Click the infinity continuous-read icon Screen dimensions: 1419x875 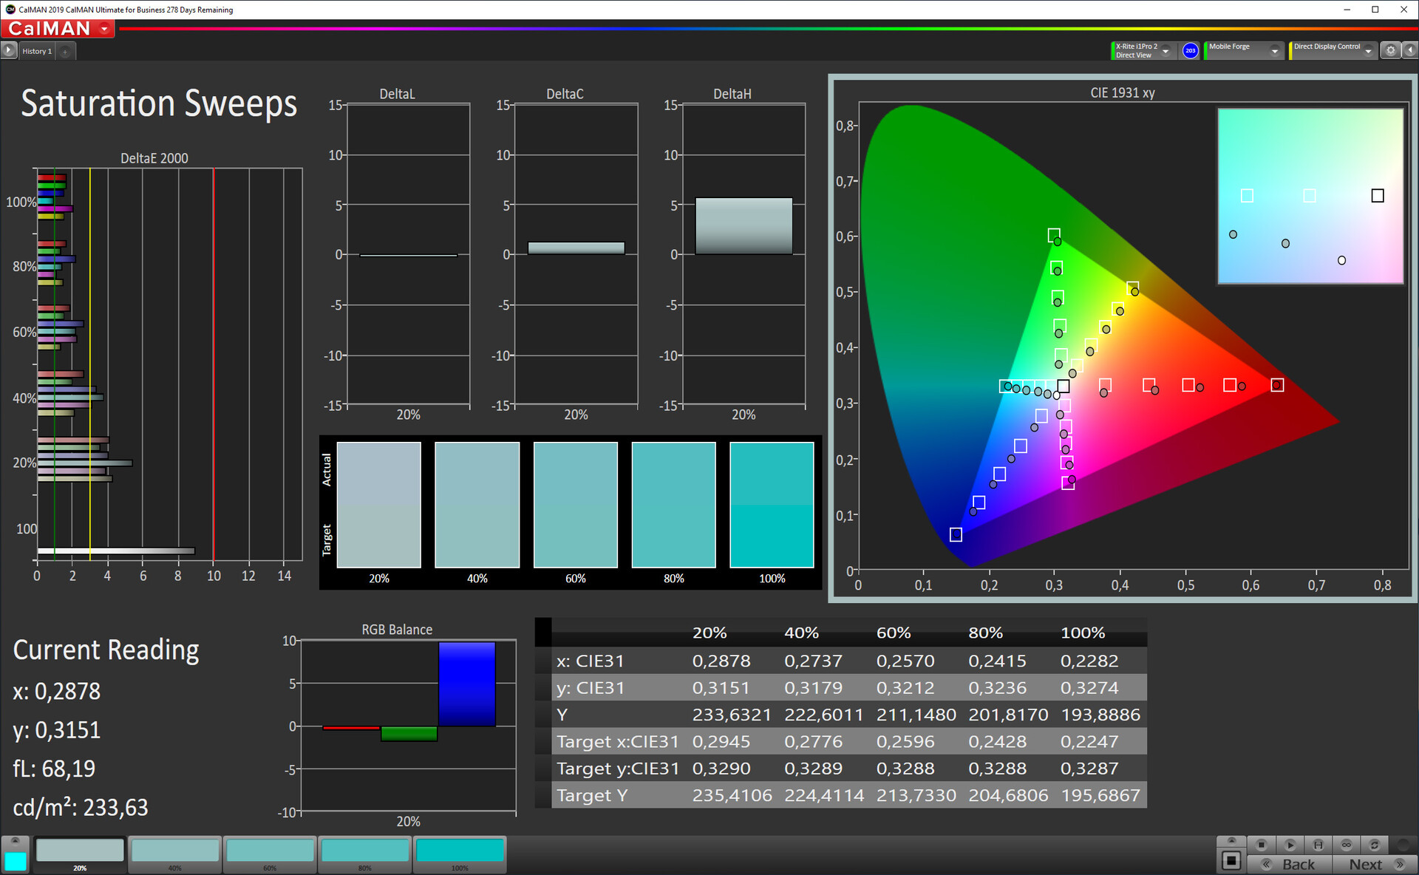pos(1346,845)
